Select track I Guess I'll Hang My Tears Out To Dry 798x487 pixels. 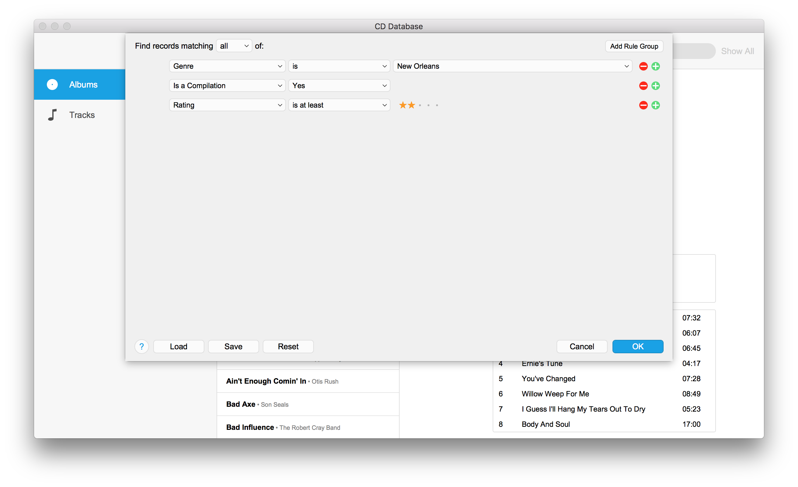click(604, 409)
